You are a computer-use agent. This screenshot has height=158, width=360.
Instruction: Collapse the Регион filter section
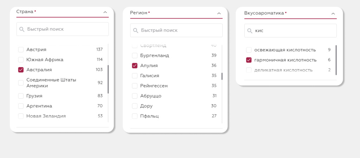pos(219,13)
